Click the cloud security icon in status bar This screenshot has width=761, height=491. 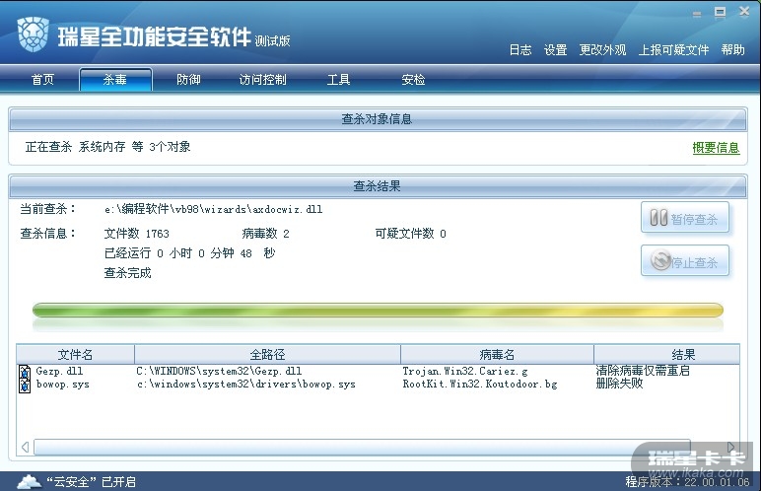(x=29, y=482)
